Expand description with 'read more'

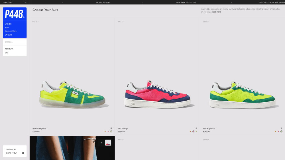[x=217, y=12]
